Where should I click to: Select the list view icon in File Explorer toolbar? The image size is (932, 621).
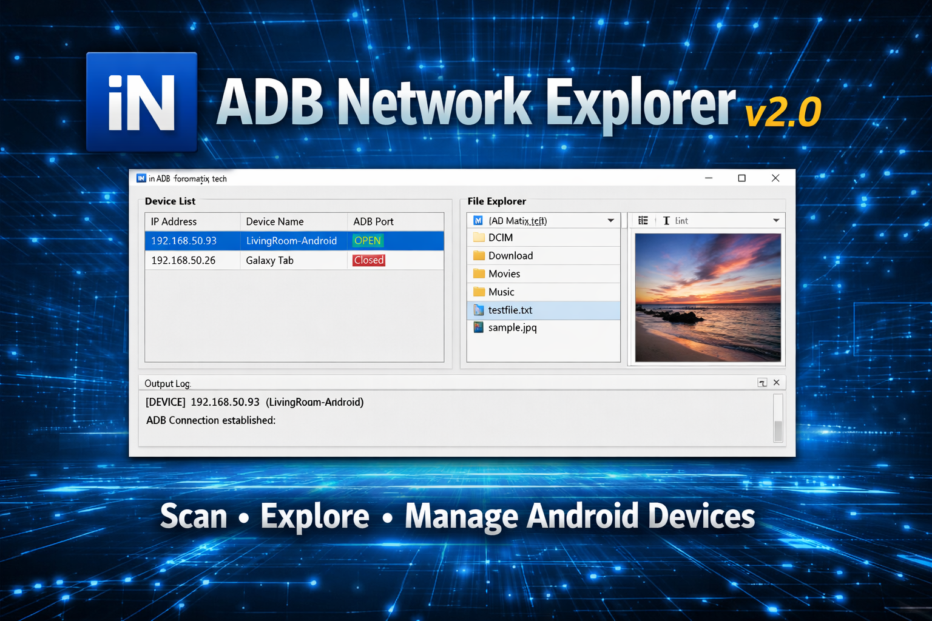pos(643,220)
